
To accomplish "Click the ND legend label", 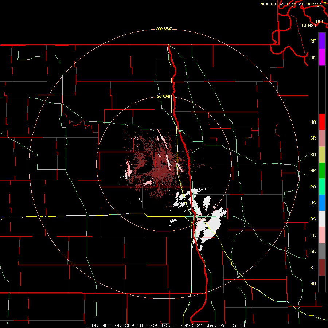I will (313, 284).
